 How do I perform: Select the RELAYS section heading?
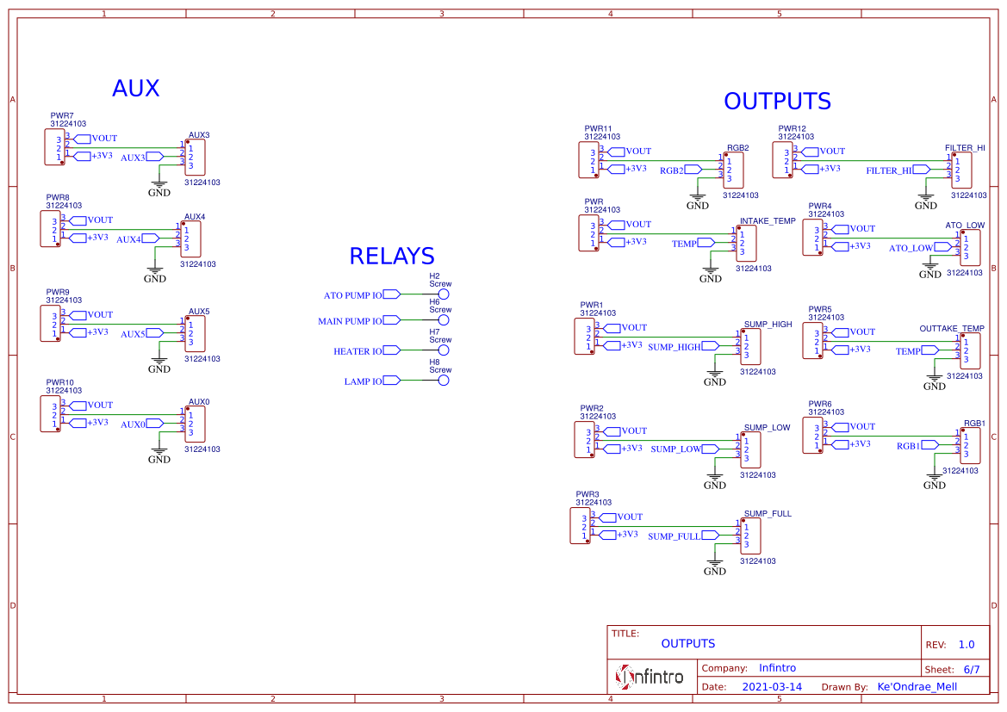(x=392, y=257)
